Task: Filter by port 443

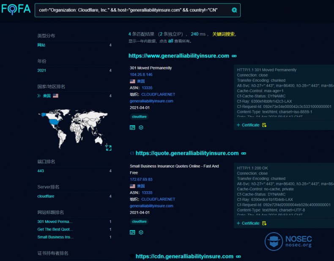Action: pyautogui.click(x=41, y=171)
